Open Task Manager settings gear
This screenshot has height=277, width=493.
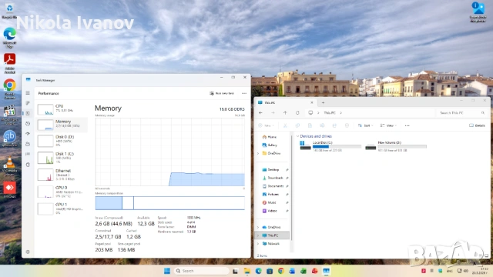[x=28, y=252]
